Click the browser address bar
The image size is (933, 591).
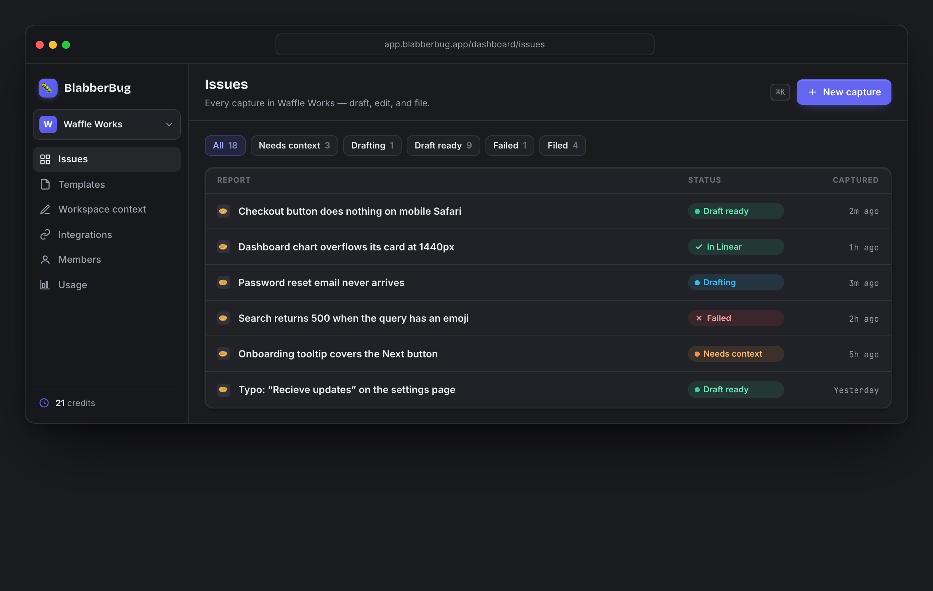(x=465, y=44)
